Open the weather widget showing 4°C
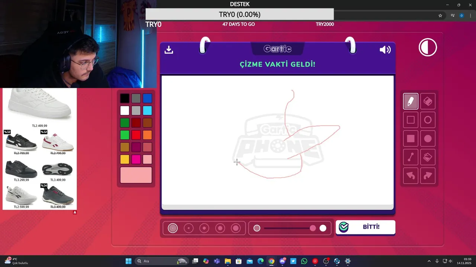This screenshot has height=267, width=476. 16,261
